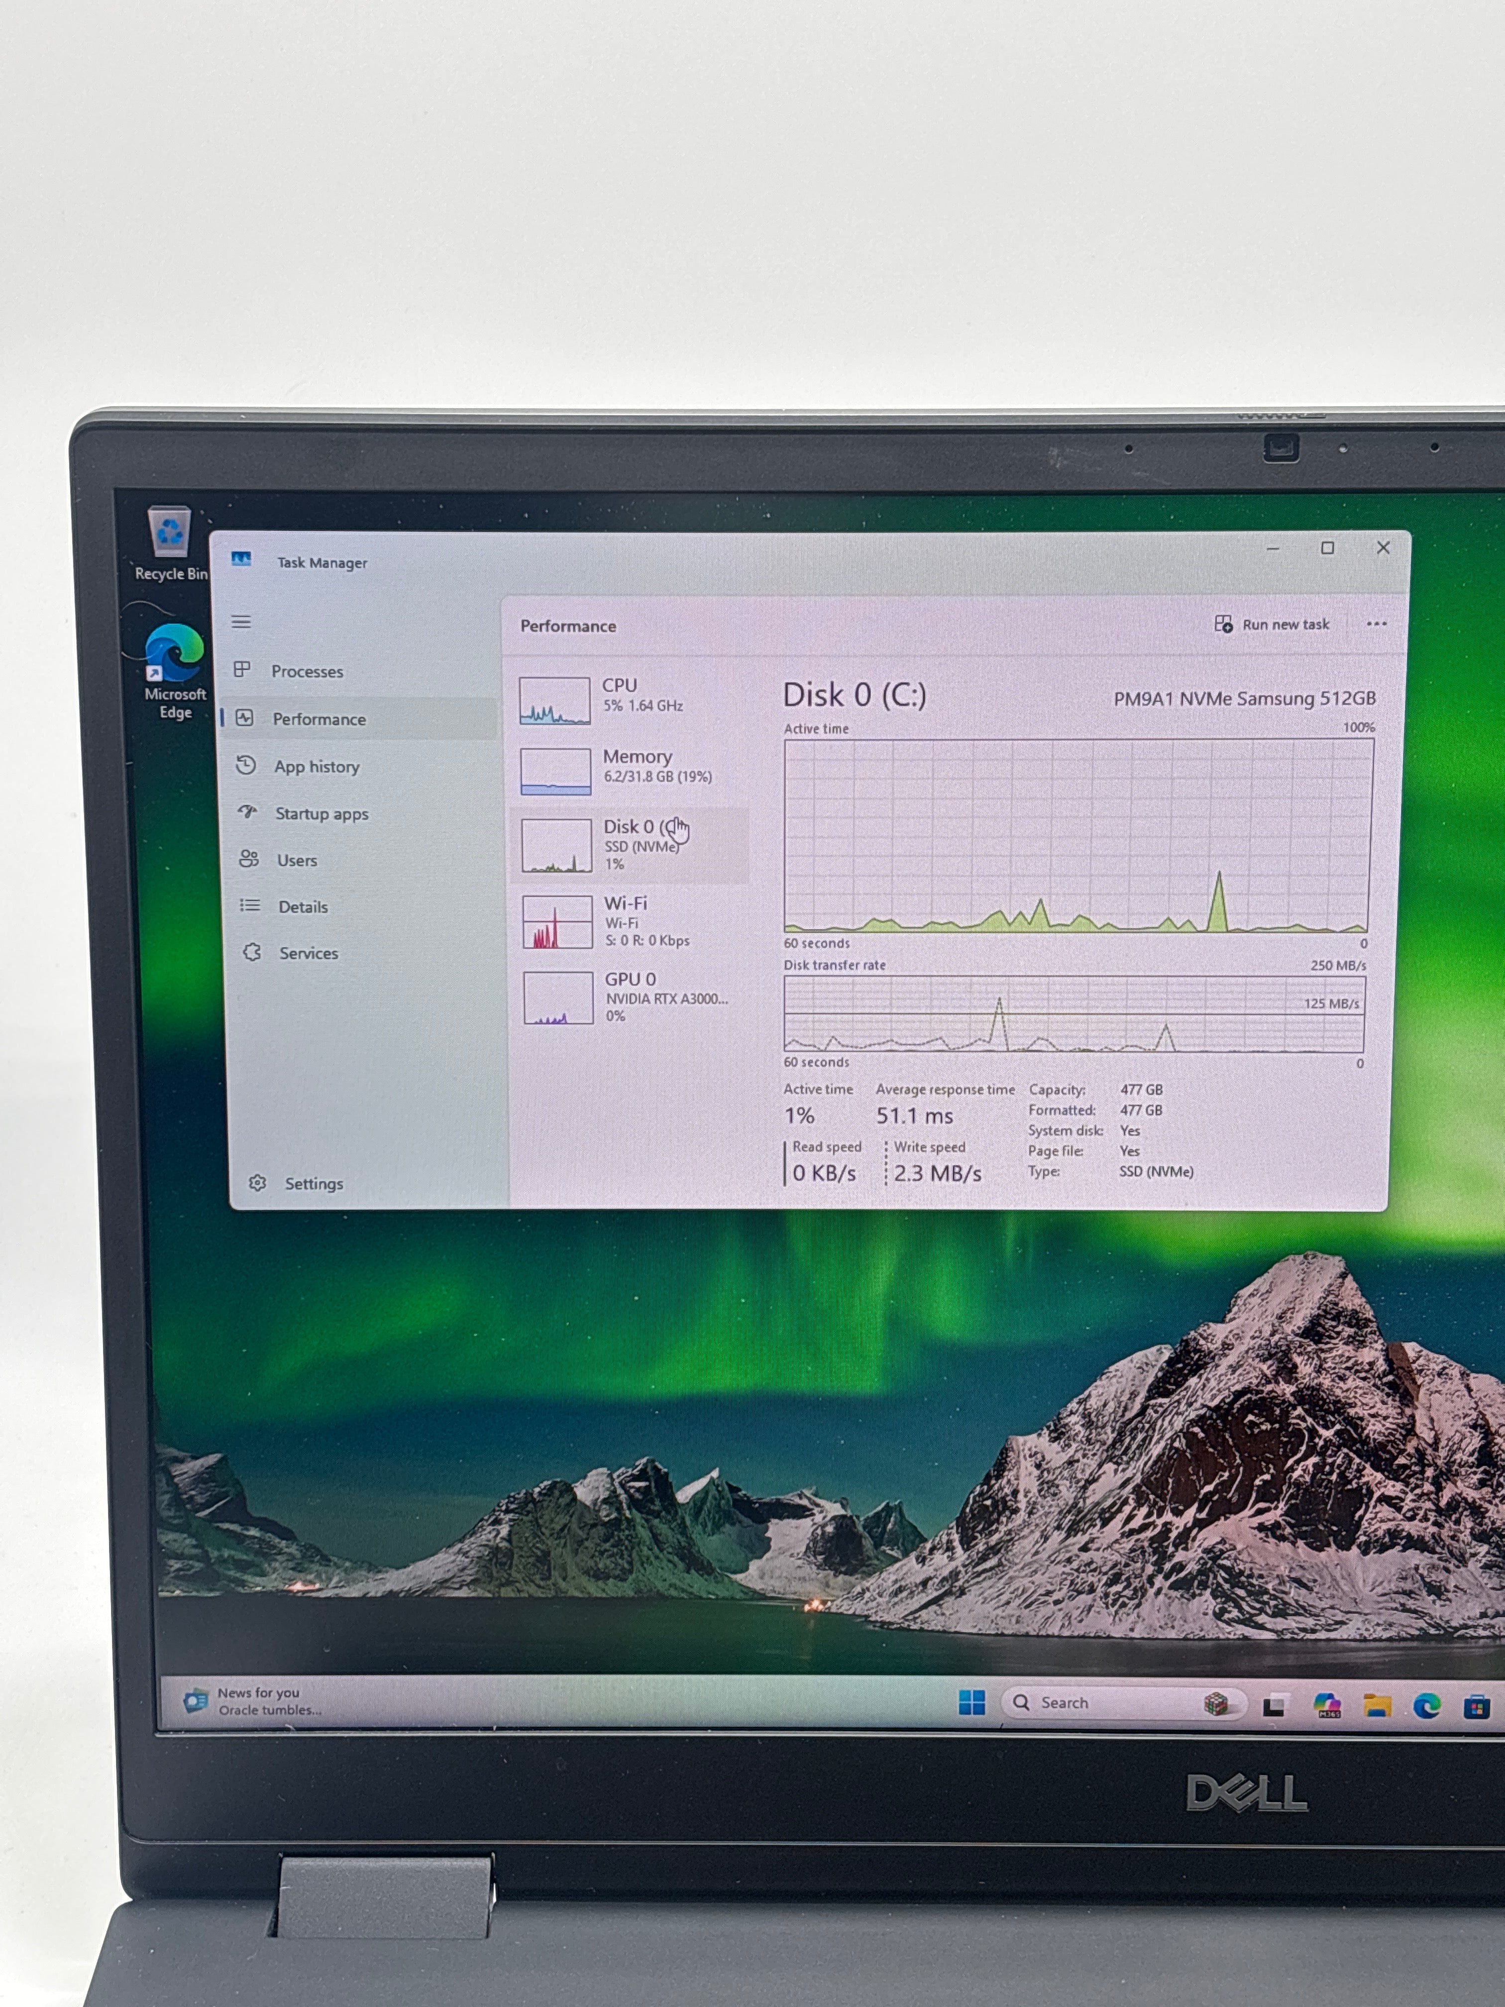Close the Task Manager window
This screenshot has height=2007, width=1505.
[x=1383, y=548]
